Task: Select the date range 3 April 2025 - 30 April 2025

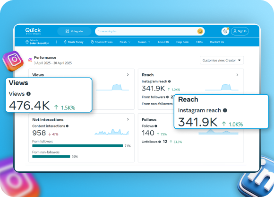Action: pos(53,63)
